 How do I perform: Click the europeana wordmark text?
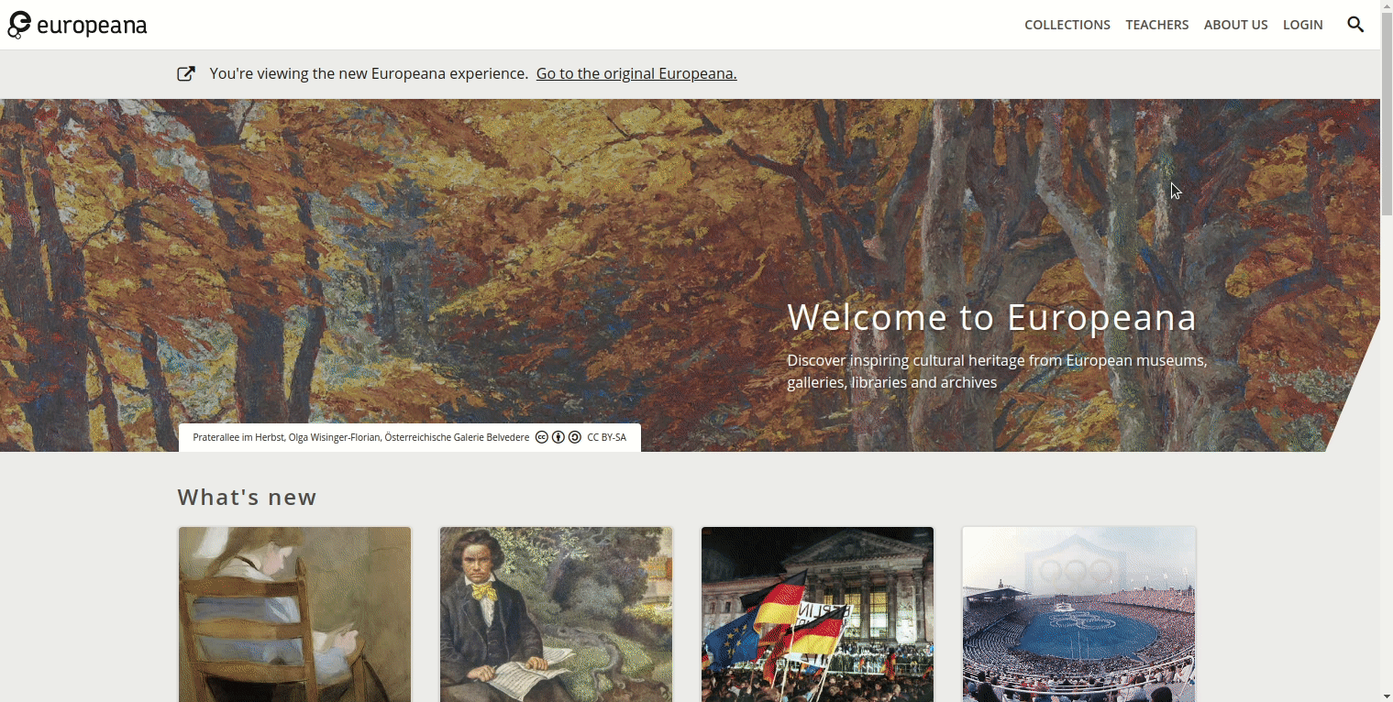coord(92,26)
